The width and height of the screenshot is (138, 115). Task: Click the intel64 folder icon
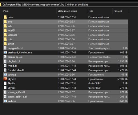(x=5, y=30)
